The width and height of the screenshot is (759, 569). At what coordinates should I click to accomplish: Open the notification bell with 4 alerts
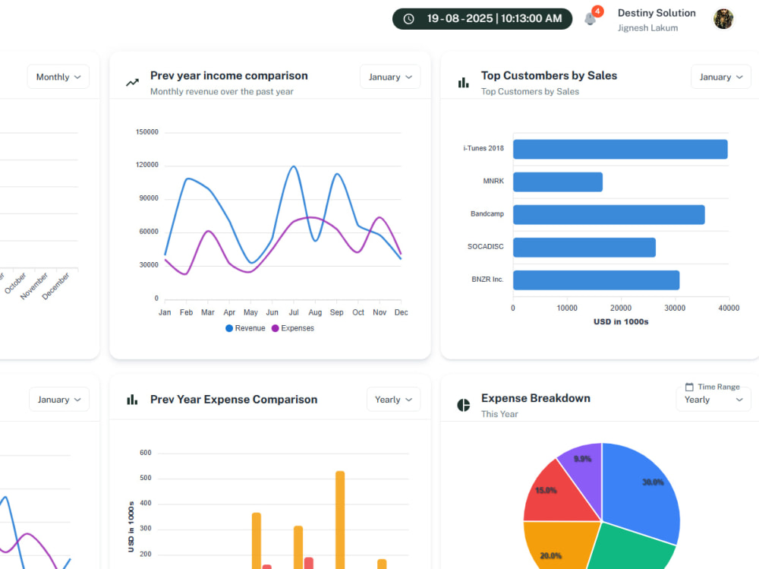590,20
